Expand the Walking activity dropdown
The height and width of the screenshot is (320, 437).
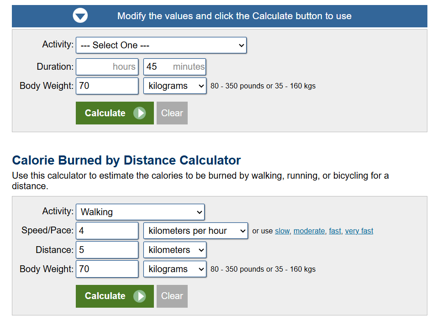click(140, 212)
